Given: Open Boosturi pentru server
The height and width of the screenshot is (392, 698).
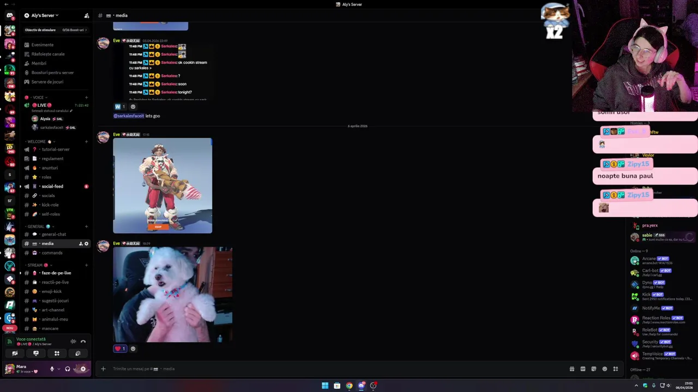Looking at the screenshot, I should click(52, 72).
